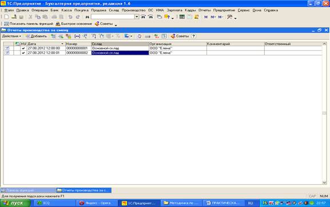Click Советы in the list toolbar

(x=180, y=36)
